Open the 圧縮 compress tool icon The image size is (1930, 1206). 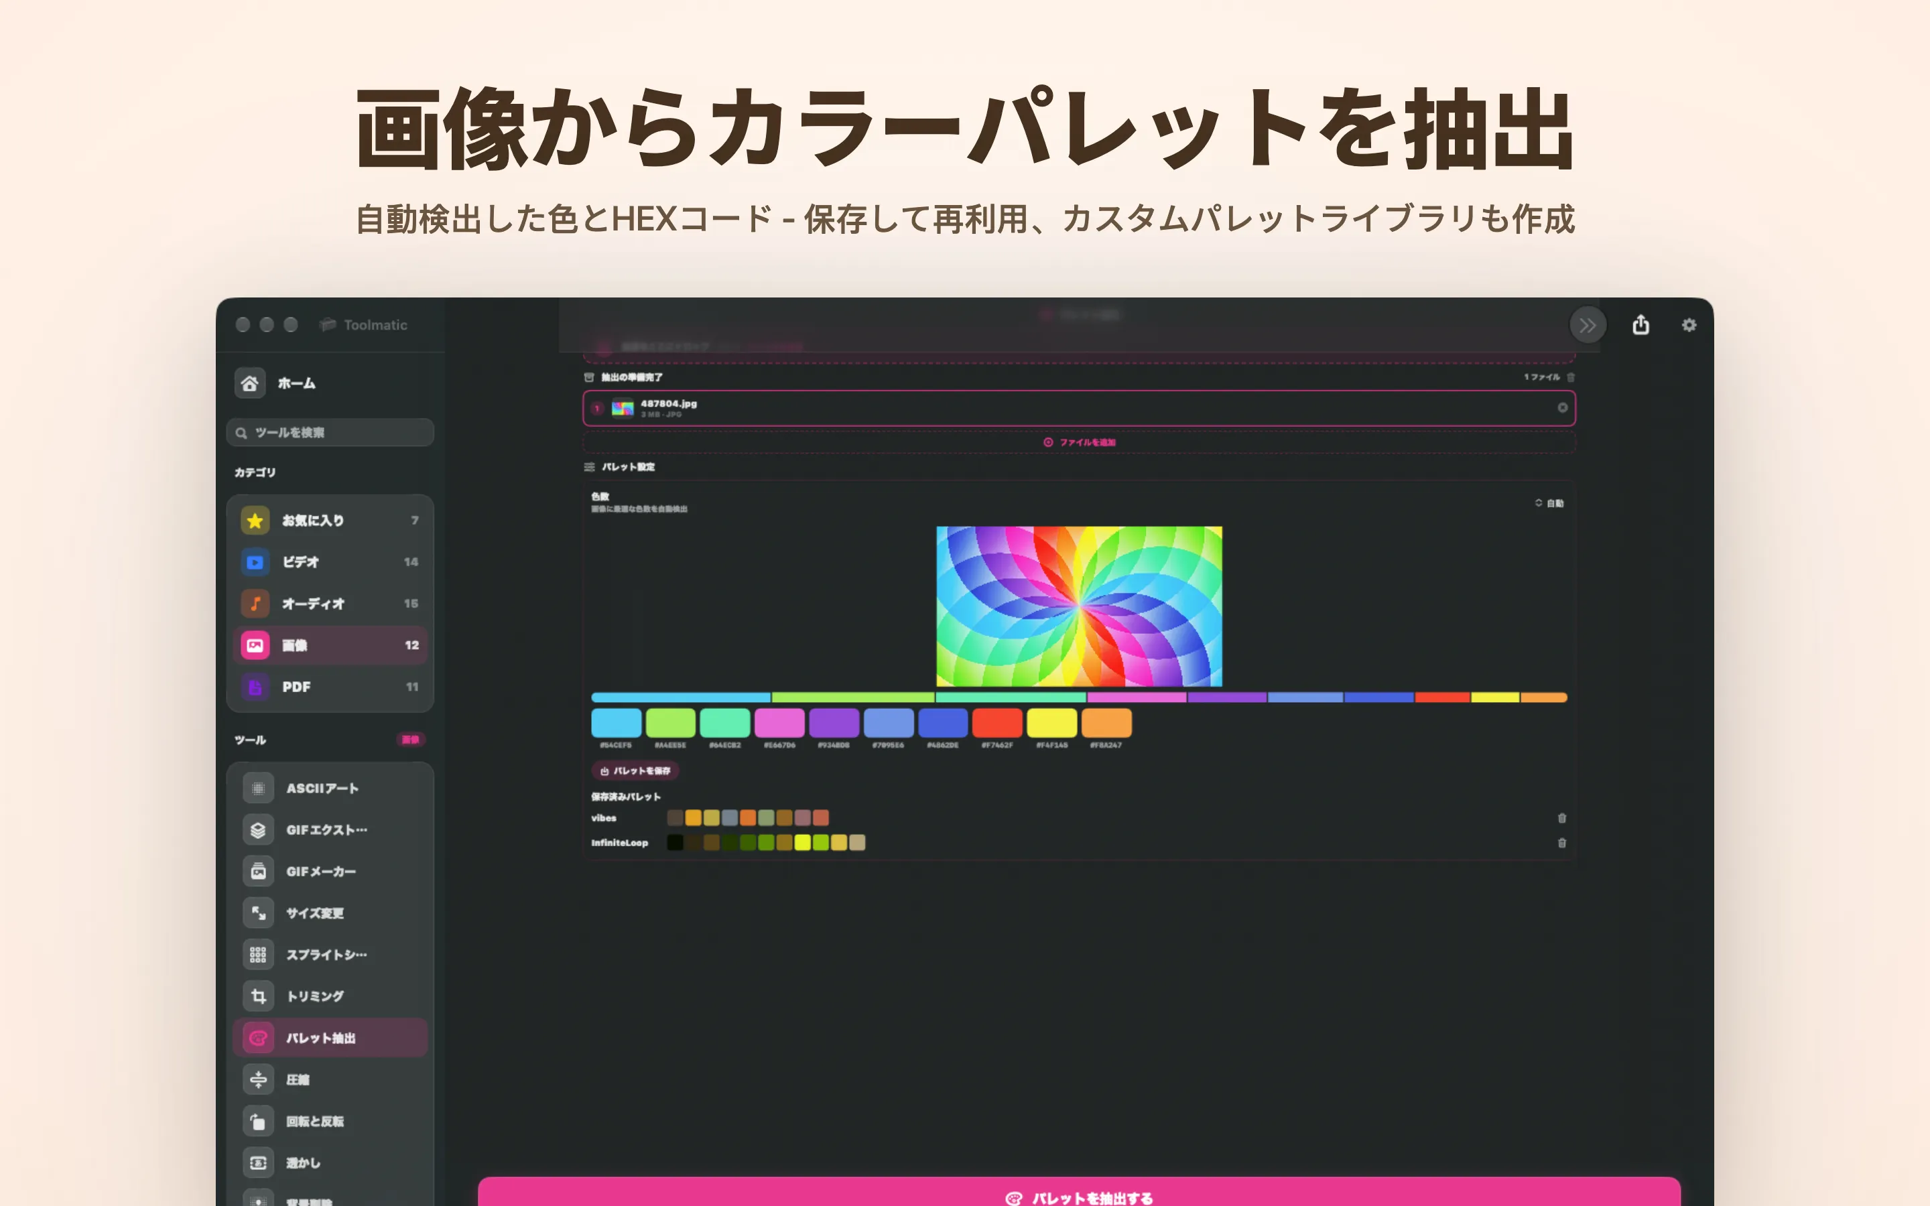click(259, 1079)
